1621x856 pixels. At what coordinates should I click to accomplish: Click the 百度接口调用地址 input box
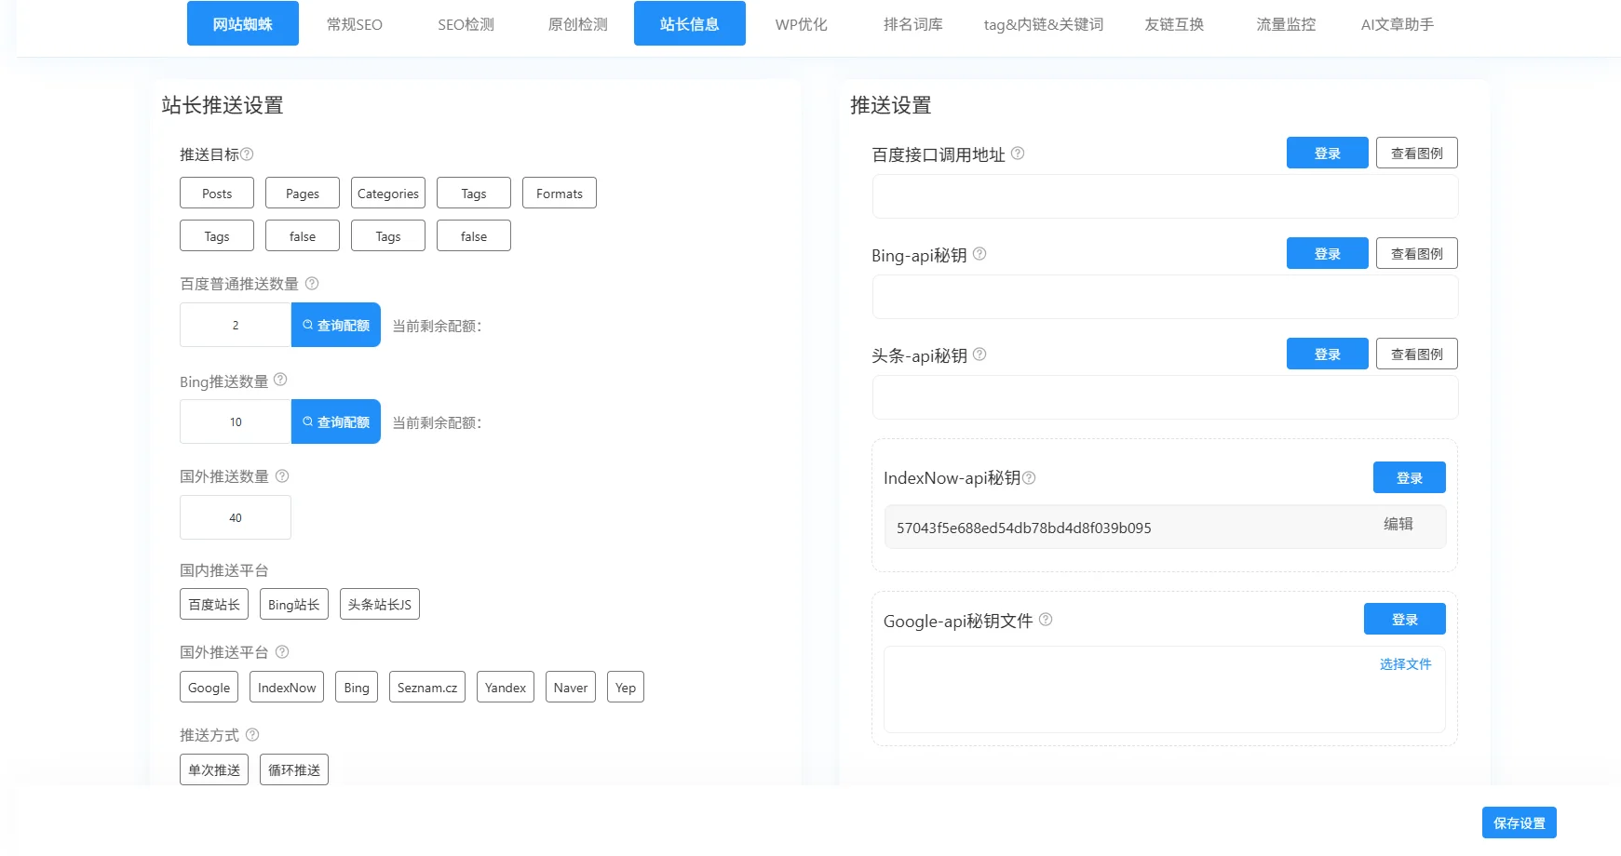pos(1165,196)
